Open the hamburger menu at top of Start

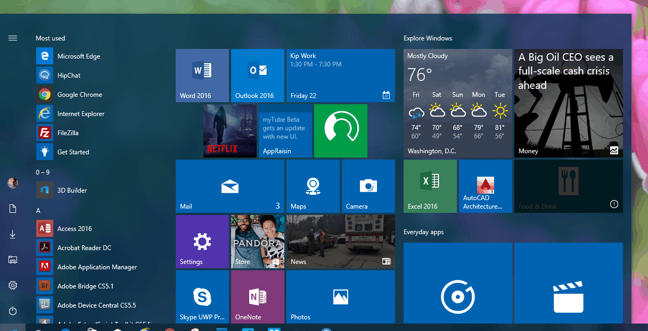pyautogui.click(x=13, y=38)
